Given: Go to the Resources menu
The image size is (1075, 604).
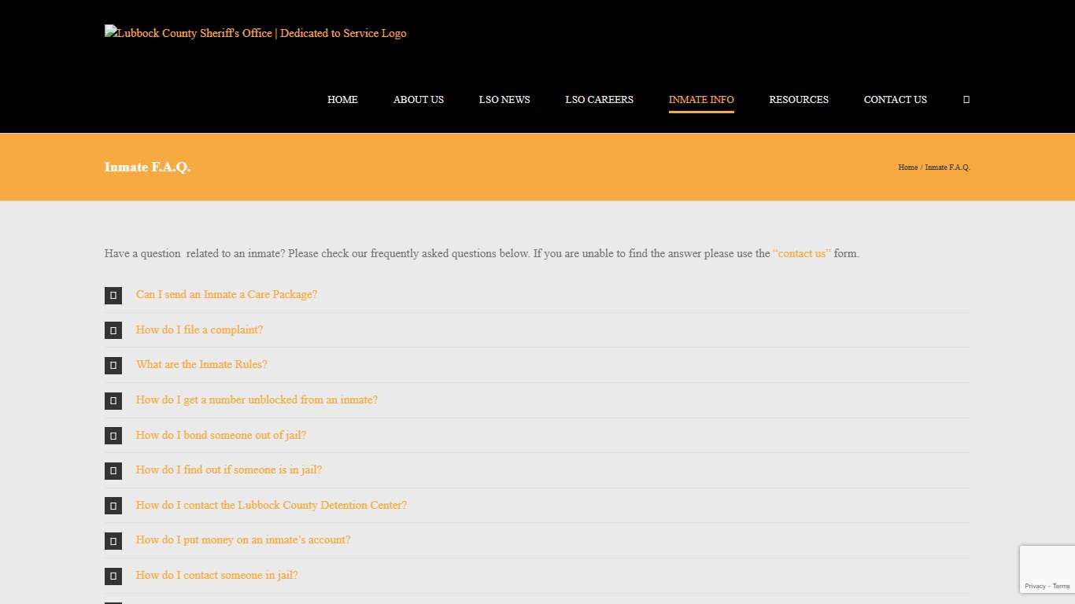Looking at the screenshot, I should click(798, 100).
